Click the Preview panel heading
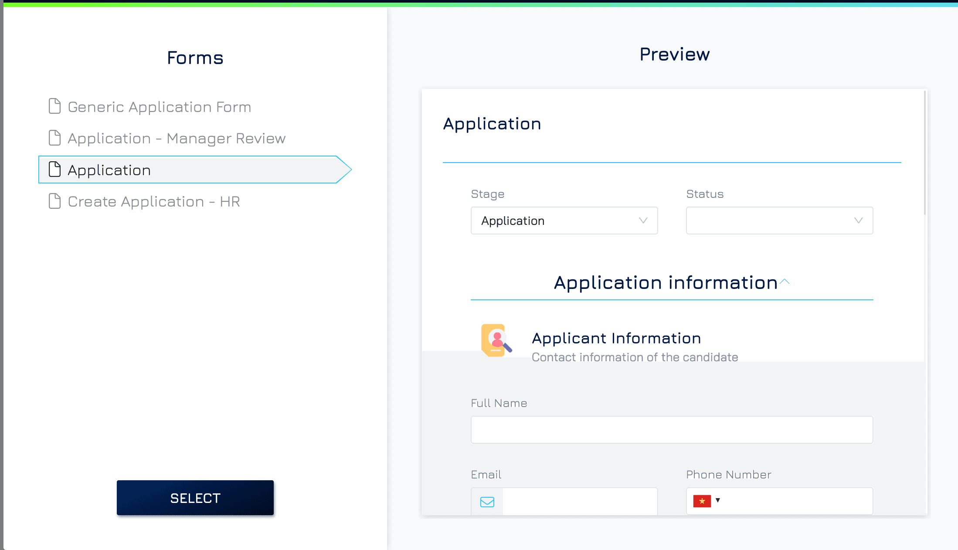This screenshot has width=958, height=550. 675,54
